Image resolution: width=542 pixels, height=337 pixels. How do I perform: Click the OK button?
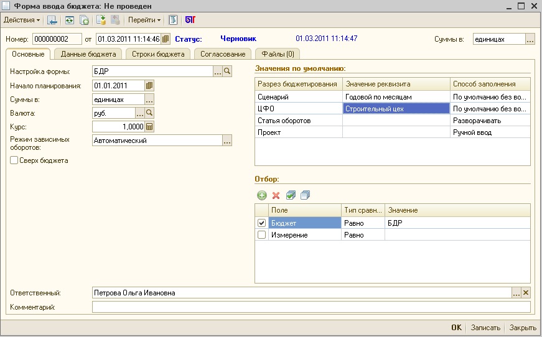(x=456, y=327)
